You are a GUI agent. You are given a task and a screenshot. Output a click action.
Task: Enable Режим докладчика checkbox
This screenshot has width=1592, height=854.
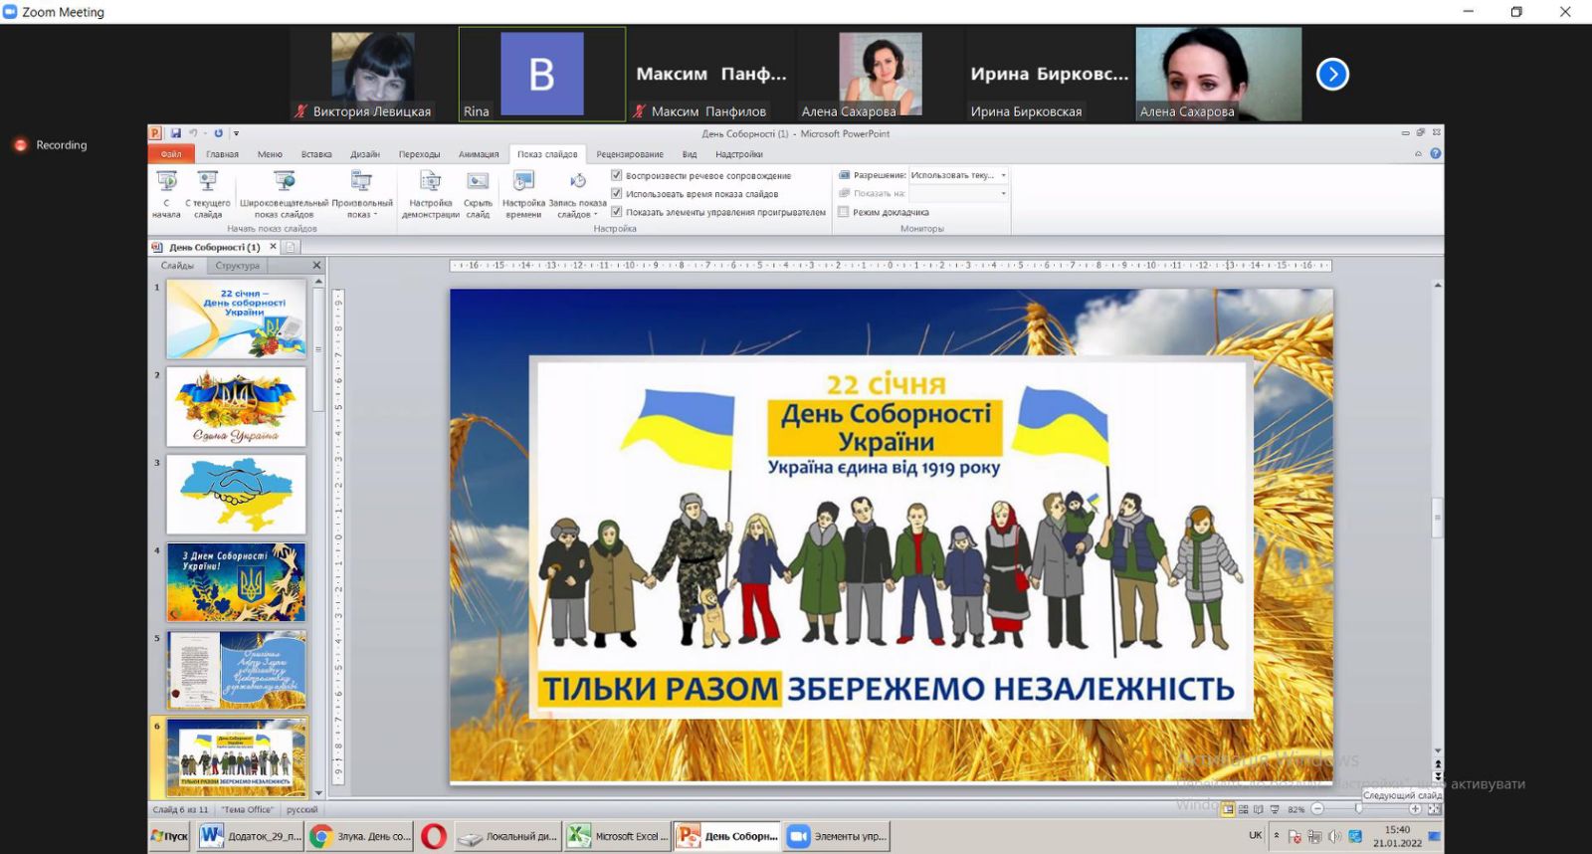(x=844, y=212)
